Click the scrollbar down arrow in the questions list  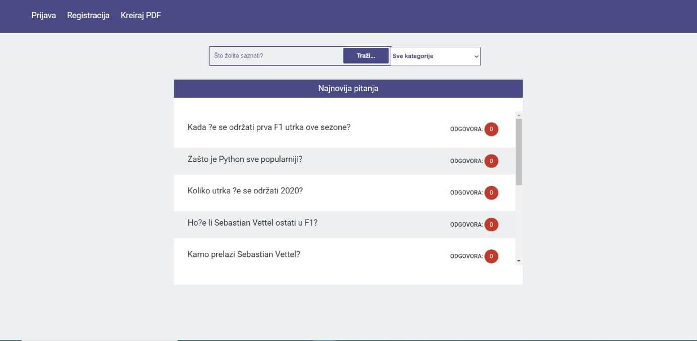click(x=519, y=261)
